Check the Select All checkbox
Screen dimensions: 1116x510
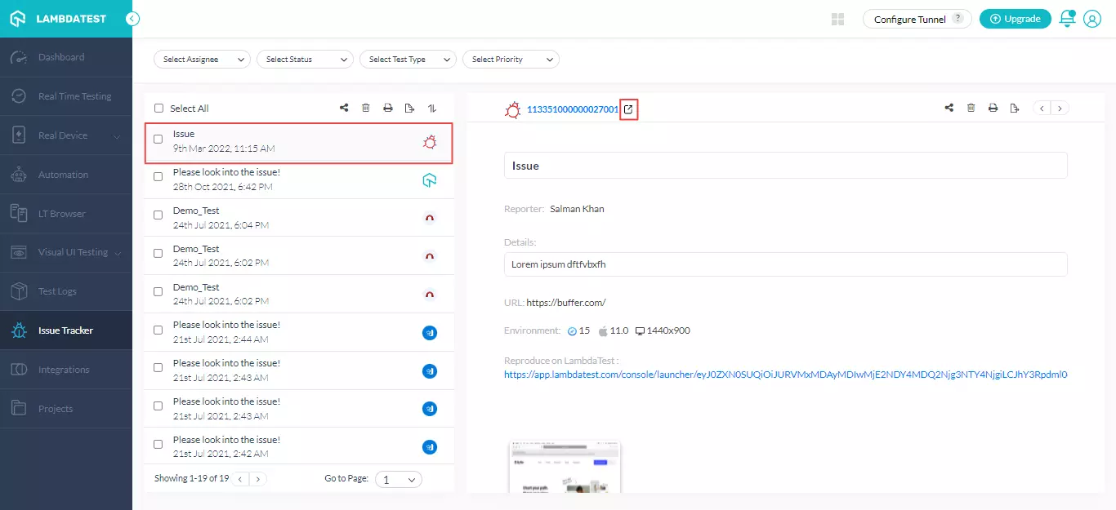tap(159, 109)
